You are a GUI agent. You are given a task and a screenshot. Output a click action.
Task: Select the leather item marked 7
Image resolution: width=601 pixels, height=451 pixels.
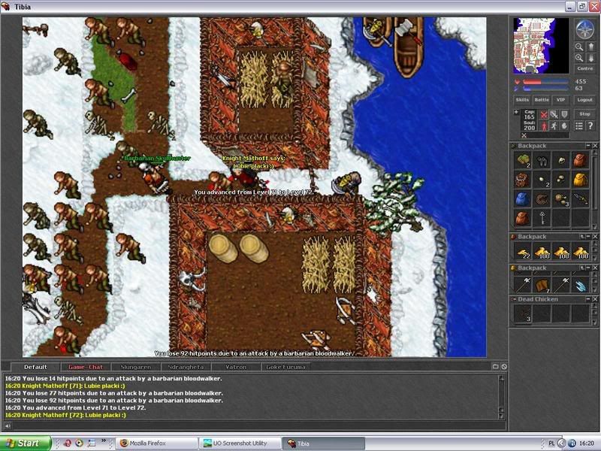pos(542,284)
